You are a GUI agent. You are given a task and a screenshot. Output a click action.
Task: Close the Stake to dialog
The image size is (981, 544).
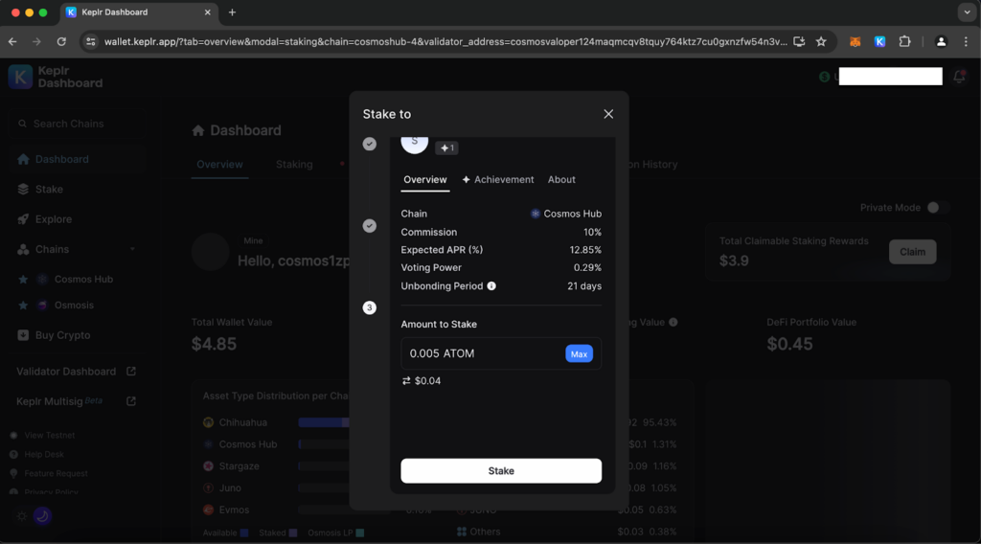click(608, 114)
